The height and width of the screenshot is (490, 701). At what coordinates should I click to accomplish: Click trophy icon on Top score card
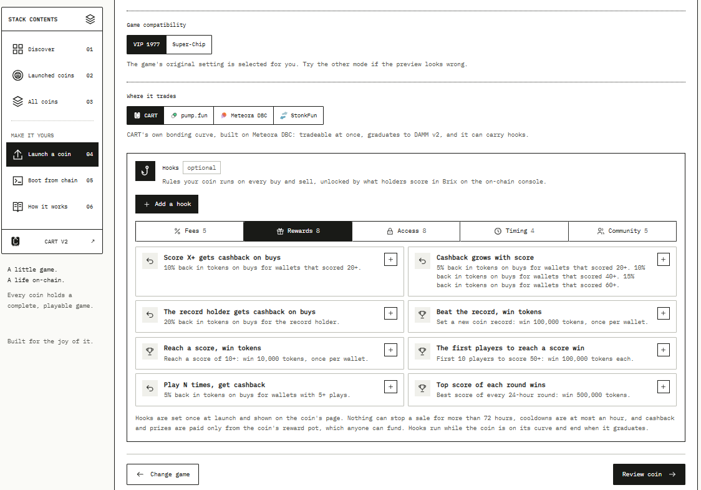click(422, 388)
